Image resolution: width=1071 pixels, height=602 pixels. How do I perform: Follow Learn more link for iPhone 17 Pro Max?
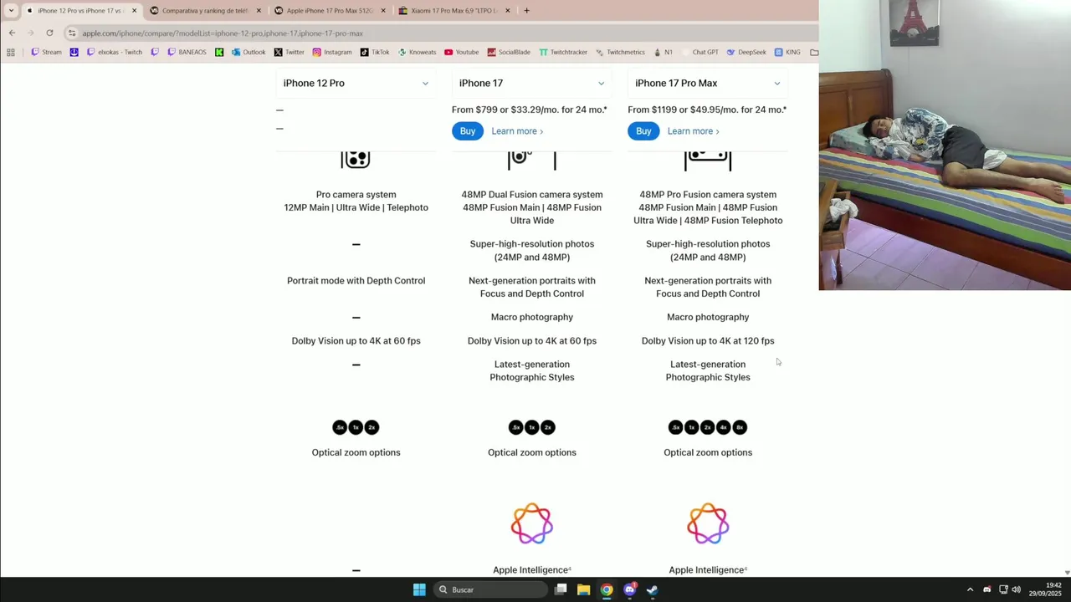(x=693, y=131)
